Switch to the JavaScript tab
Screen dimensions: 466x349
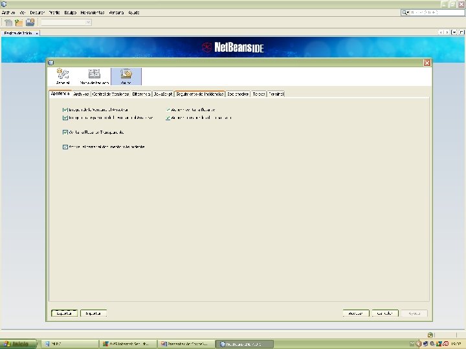pos(163,94)
